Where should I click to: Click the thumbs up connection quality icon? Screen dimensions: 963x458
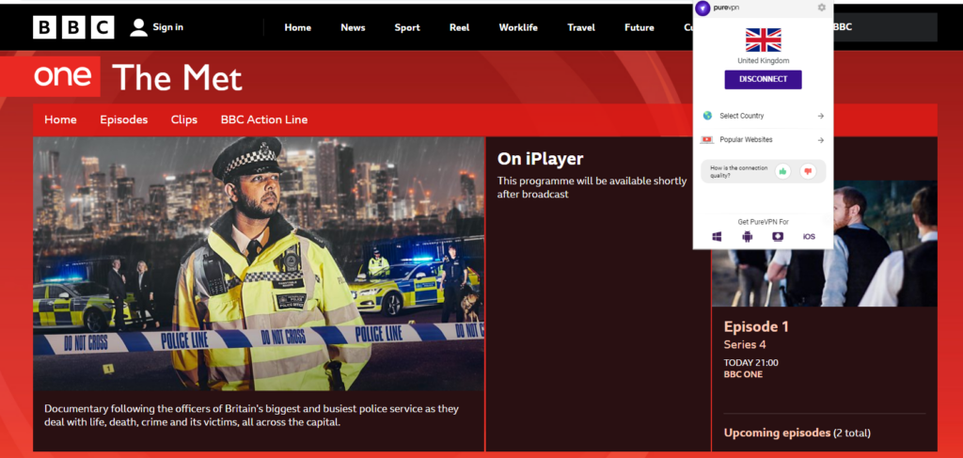point(782,171)
